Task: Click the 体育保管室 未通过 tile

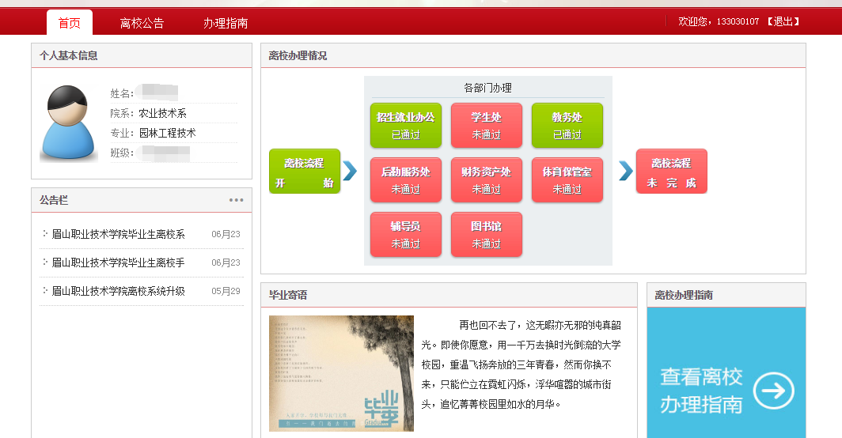Action: pyautogui.click(x=567, y=179)
